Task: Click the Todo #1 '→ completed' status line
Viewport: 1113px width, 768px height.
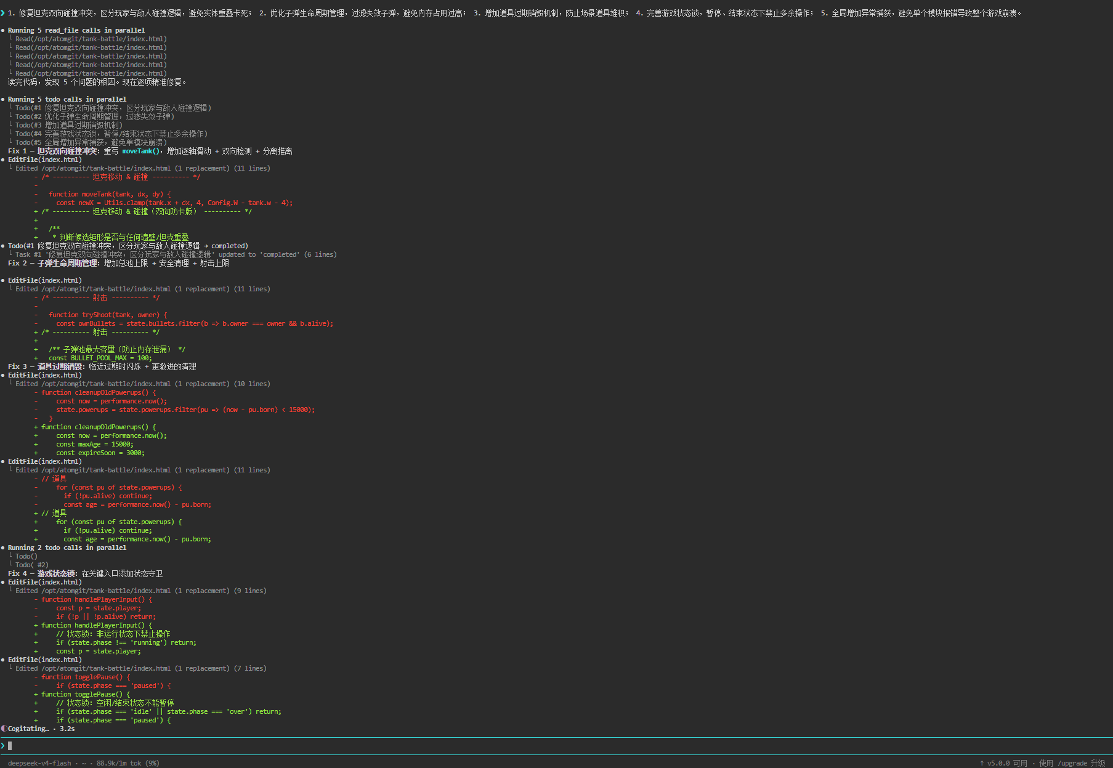Action: tap(128, 246)
